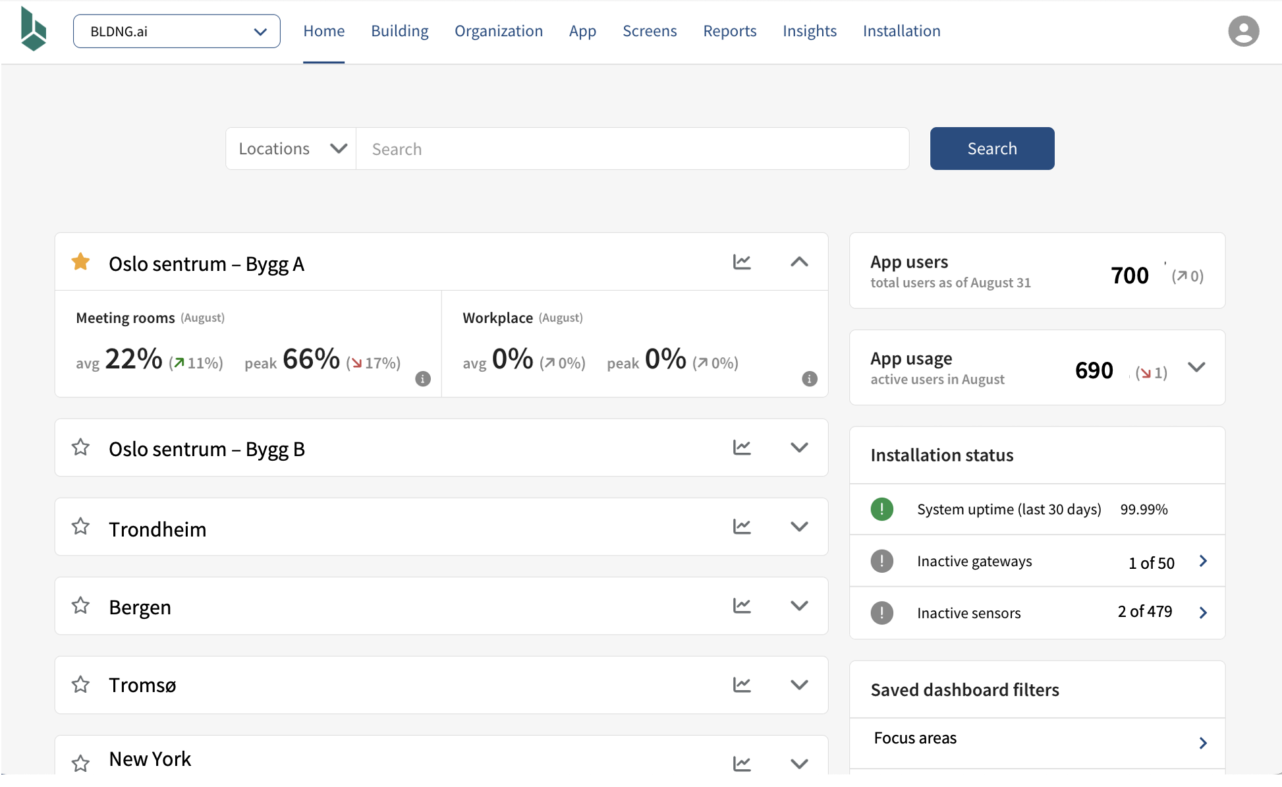The image size is (1282, 787).
Task: Click into the Search text field
Action: [x=632, y=148]
